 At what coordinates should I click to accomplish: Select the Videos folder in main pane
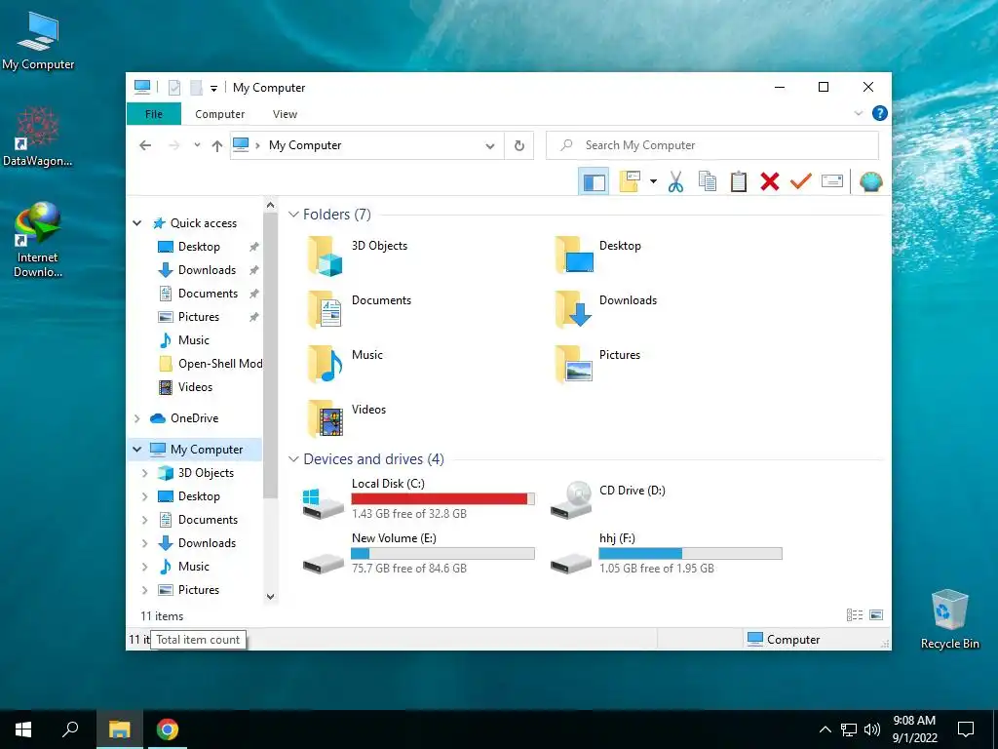pos(347,419)
